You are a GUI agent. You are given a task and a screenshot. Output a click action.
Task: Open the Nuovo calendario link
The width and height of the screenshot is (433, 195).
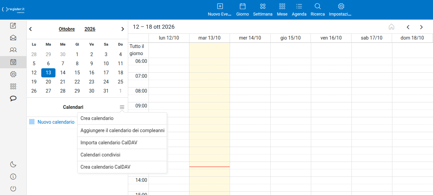point(56,122)
